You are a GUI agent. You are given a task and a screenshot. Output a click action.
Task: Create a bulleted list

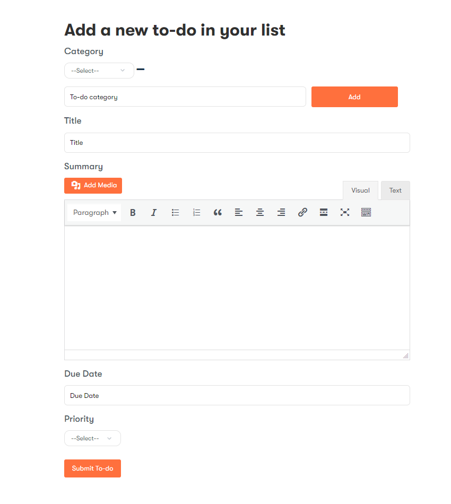pyautogui.click(x=175, y=212)
